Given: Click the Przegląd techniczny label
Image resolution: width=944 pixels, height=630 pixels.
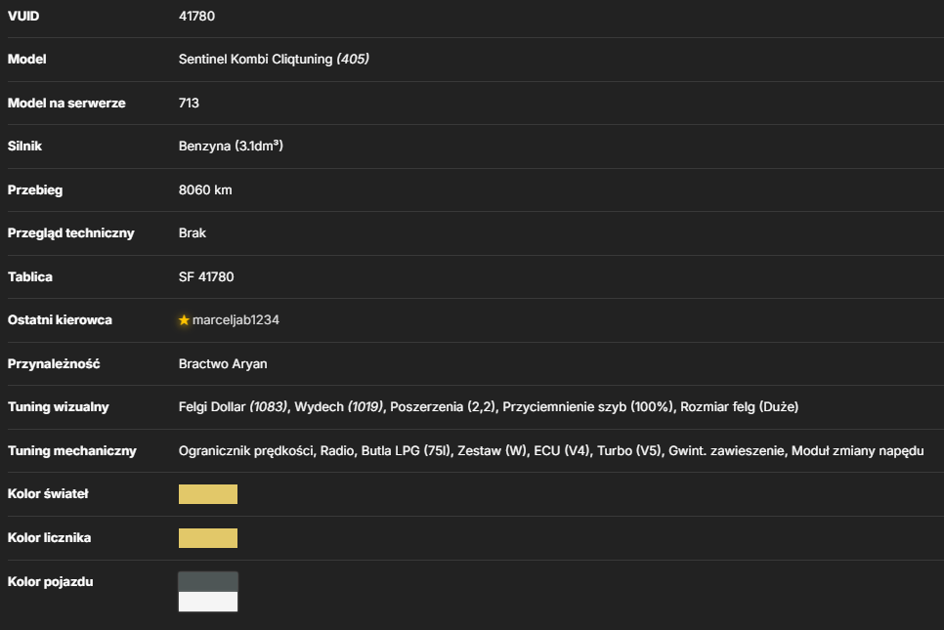Looking at the screenshot, I should pos(71,233).
